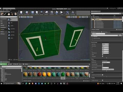Open the Marketplace toolbar icon
The width and height of the screenshot is (123, 92).
click(x=37, y=13)
